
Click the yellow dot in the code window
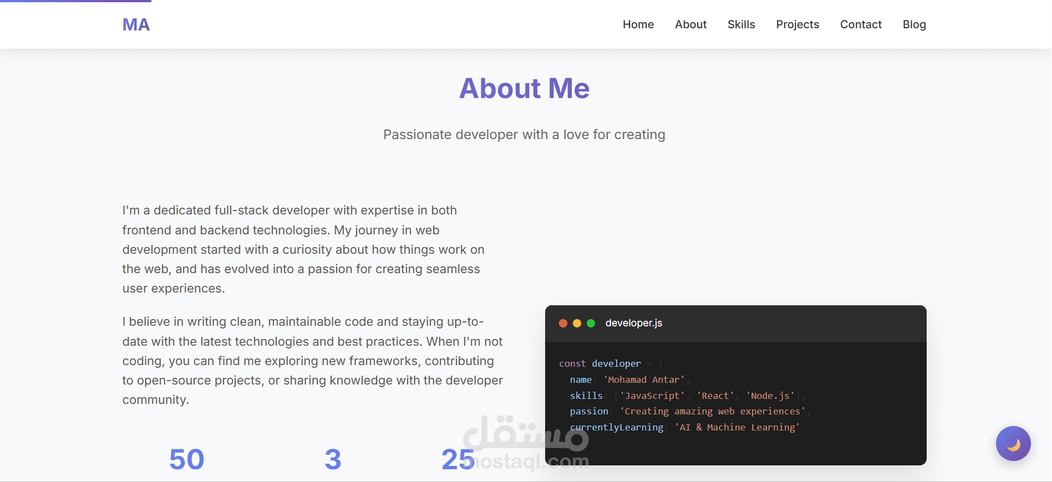pyautogui.click(x=577, y=323)
